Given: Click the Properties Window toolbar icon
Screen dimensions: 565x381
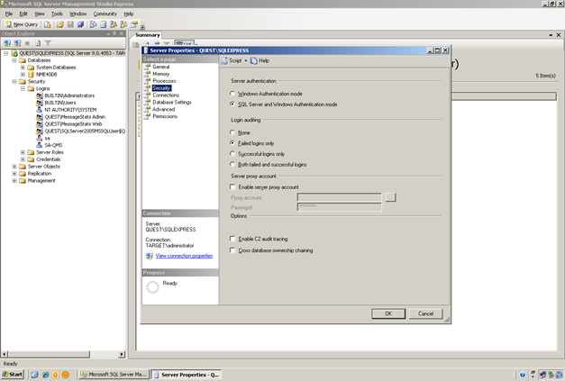Looking at the screenshot, I should 134,24.
